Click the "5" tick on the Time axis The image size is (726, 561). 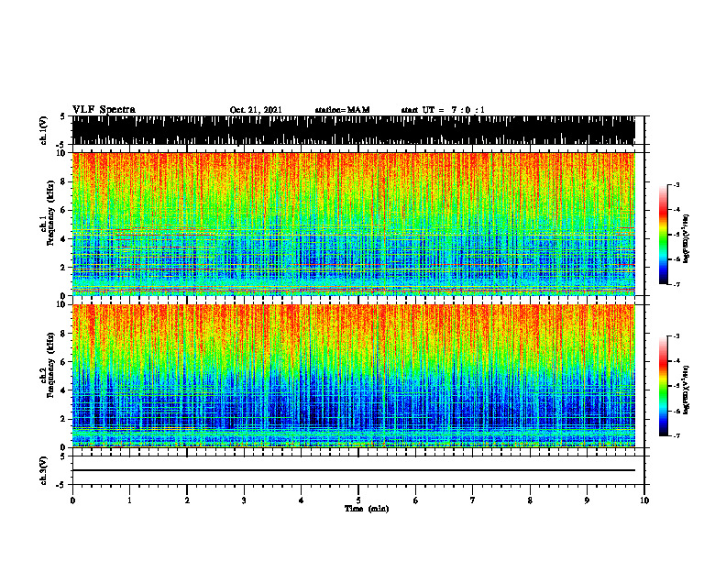point(358,500)
